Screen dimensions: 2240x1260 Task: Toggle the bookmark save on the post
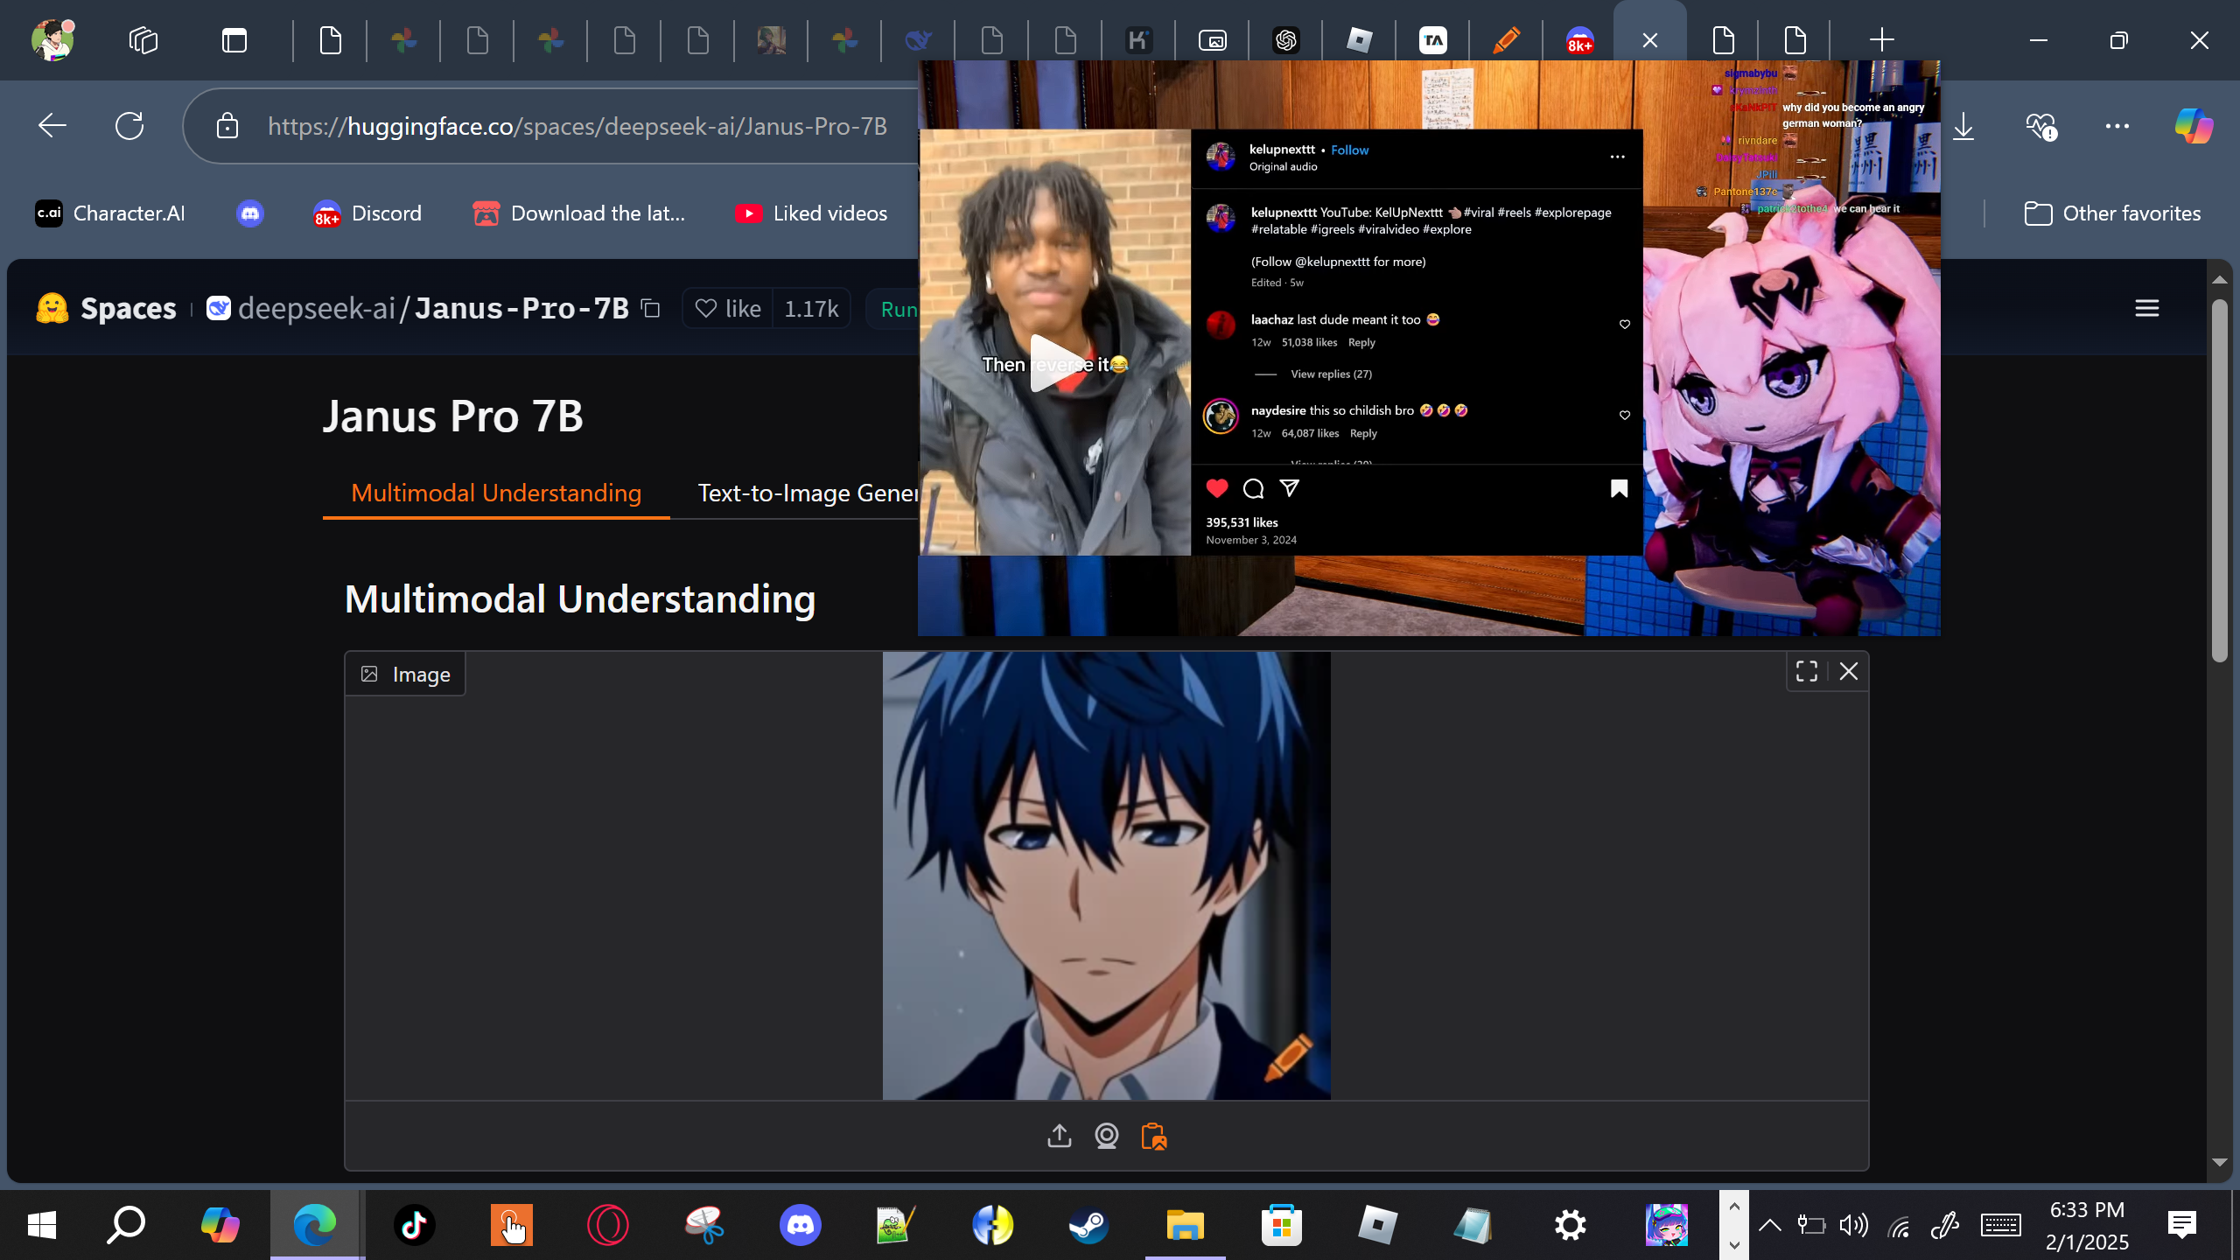click(x=1619, y=488)
